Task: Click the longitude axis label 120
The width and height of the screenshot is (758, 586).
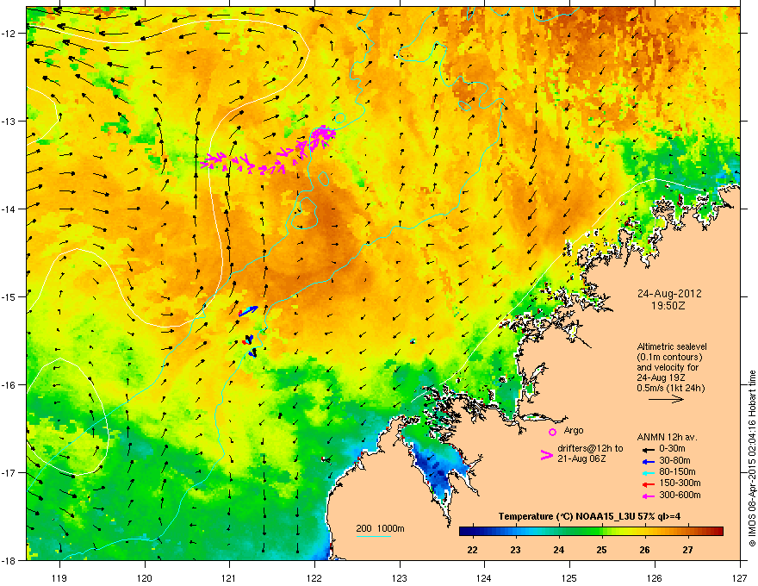Action: 145,577
